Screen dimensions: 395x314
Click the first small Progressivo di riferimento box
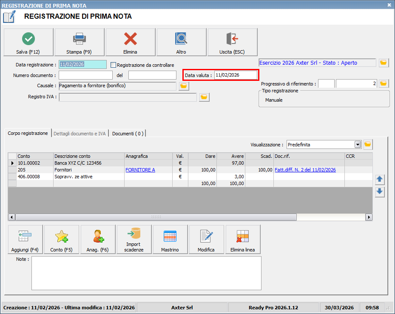coord(326,83)
